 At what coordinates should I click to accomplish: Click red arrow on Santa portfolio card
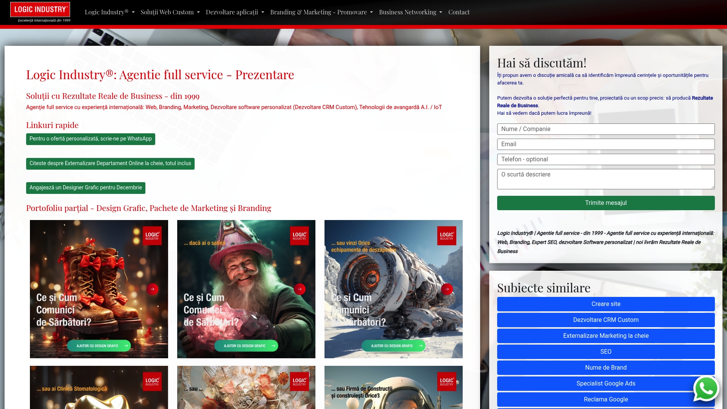(x=300, y=289)
